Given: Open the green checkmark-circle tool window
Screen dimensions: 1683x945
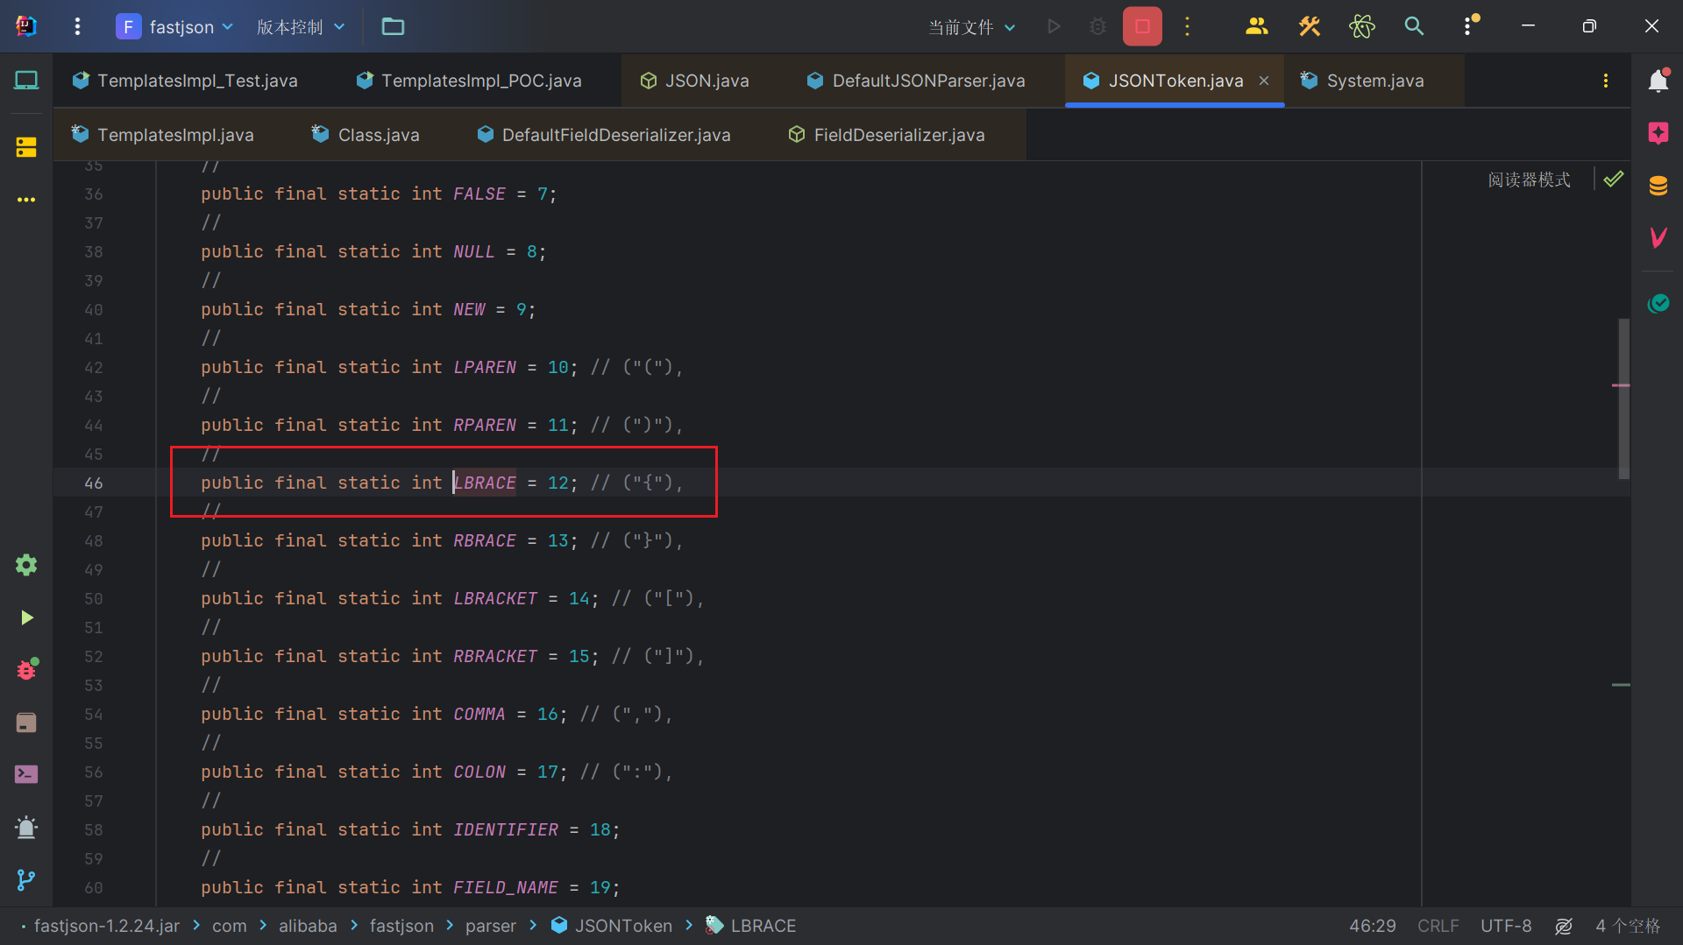Looking at the screenshot, I should (x=1658, y=303).
